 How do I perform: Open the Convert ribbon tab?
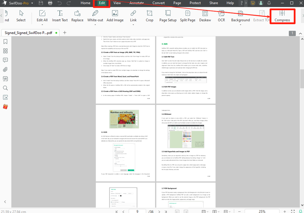(158, 3)
